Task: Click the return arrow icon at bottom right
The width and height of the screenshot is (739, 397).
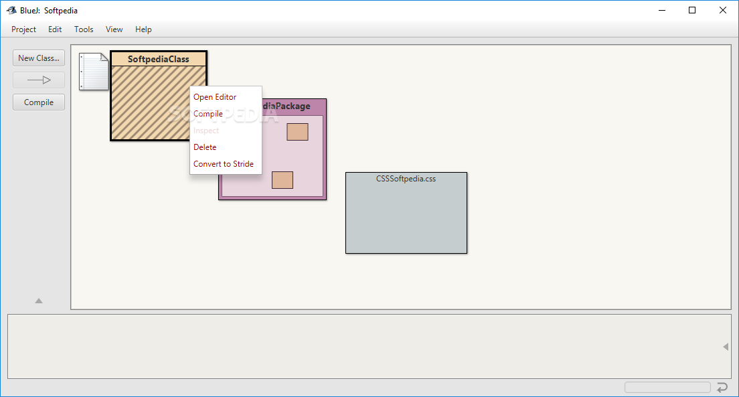Action: click(x=722, y=388)
